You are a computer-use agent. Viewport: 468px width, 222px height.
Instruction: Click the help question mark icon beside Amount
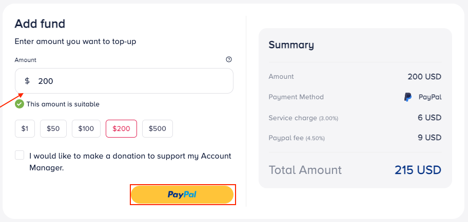click(x=229, y=59)
